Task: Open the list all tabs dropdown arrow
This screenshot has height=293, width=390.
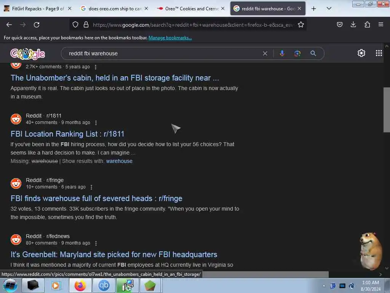Action: [329, 8]
